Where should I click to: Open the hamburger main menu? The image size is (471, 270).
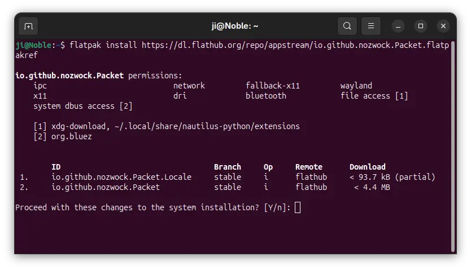point(371,26)
